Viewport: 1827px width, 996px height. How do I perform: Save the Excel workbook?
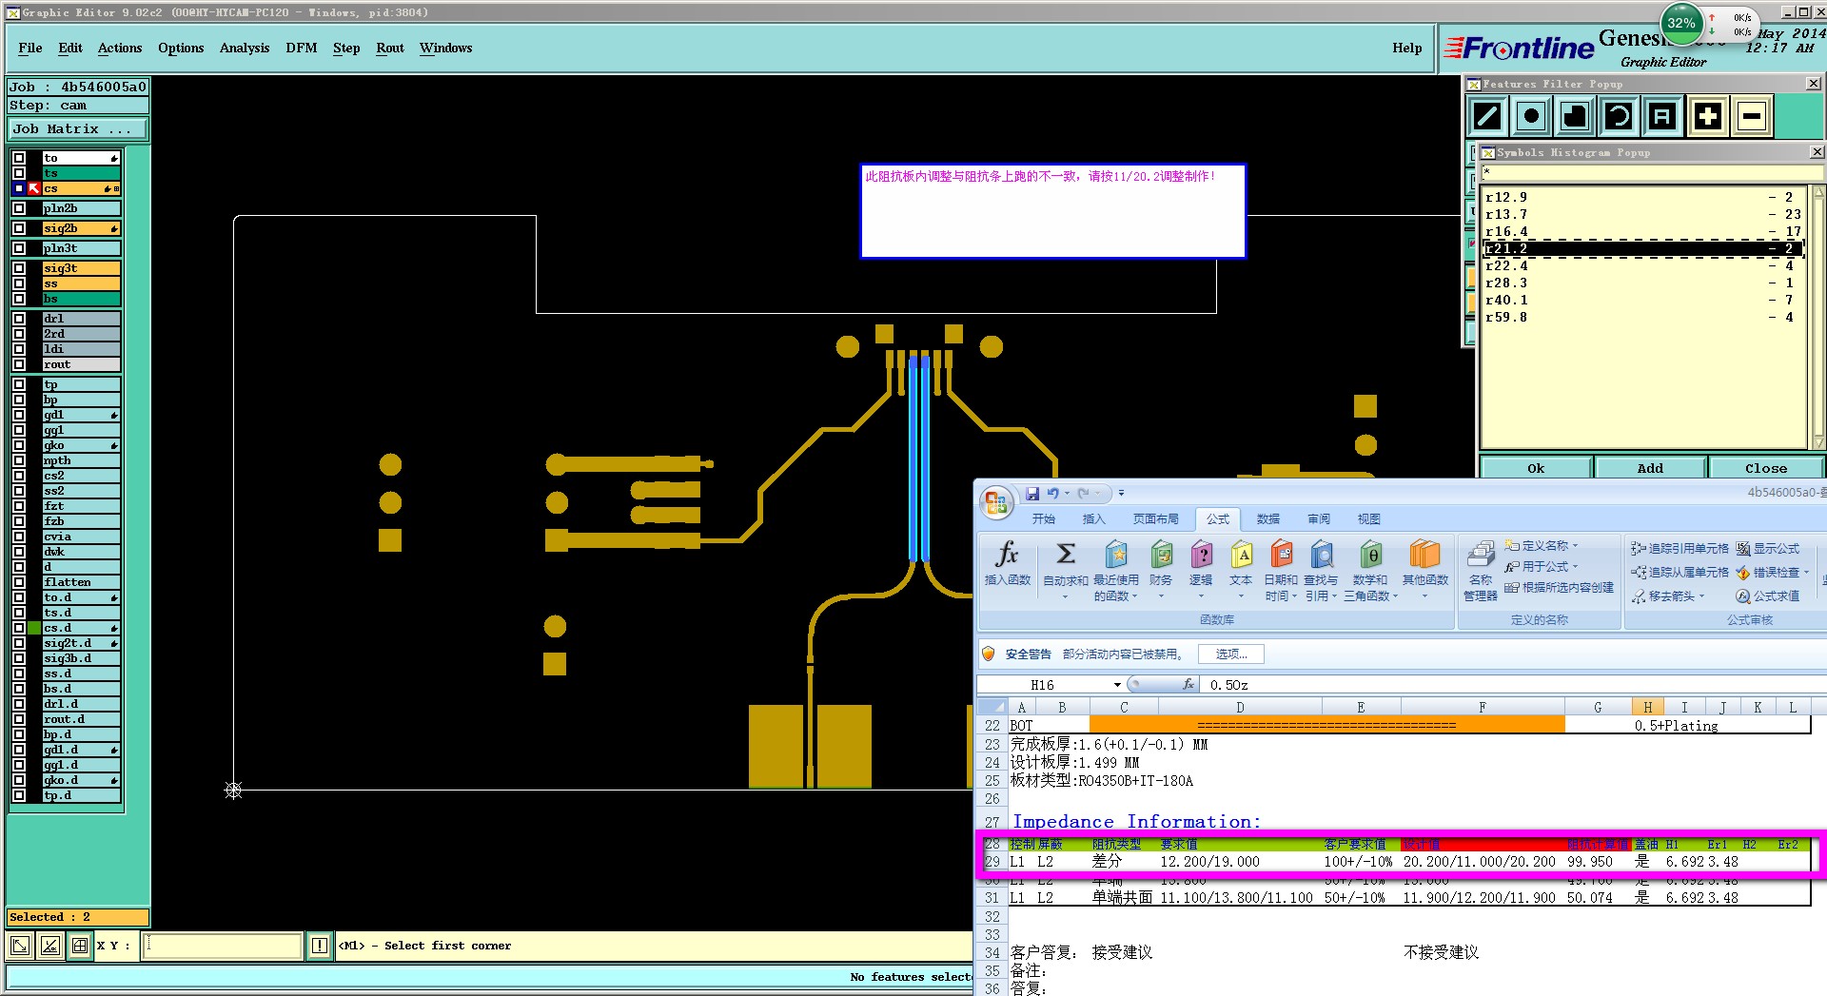tap(1031, 493)
